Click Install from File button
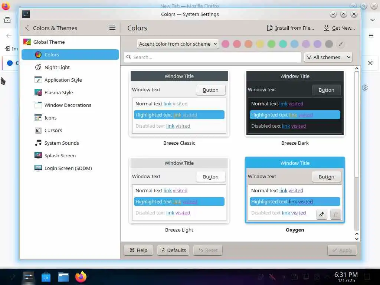This screenshot has width=380, height=285. (x=290, y=28)
